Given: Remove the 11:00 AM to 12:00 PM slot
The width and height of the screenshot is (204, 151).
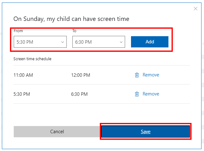Looking at the screenshot, I should [151, 75].
